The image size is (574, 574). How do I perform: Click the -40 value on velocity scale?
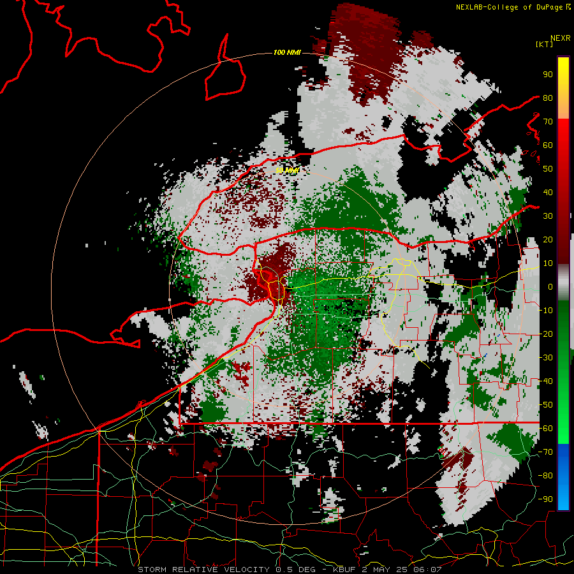click(545, 381)
